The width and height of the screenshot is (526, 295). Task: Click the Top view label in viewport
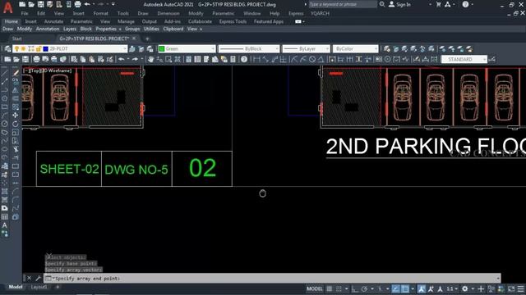(35, 70)
